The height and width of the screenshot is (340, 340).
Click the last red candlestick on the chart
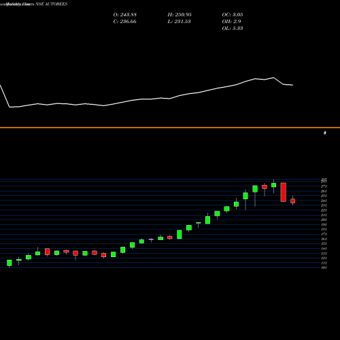[x=293, y=201]
